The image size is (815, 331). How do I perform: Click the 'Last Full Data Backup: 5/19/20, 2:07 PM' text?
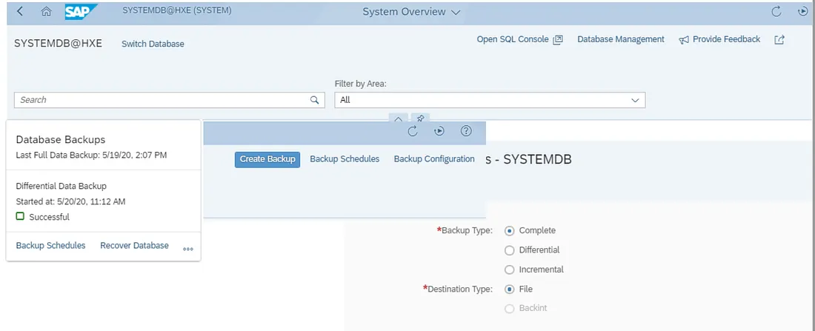[x=91, y=155]
